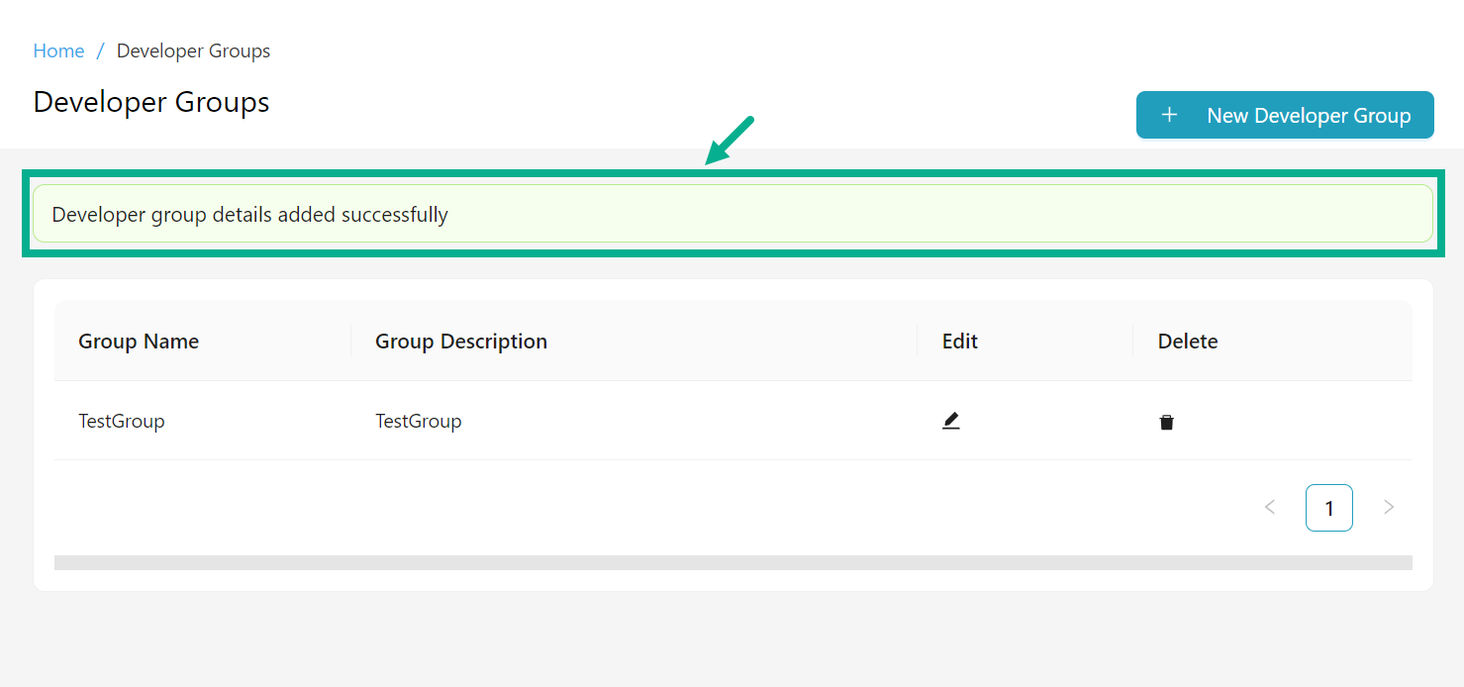Click the teal arrow annotation above the banner
This screenshot has width=1464, height=687.
point(728,139)
